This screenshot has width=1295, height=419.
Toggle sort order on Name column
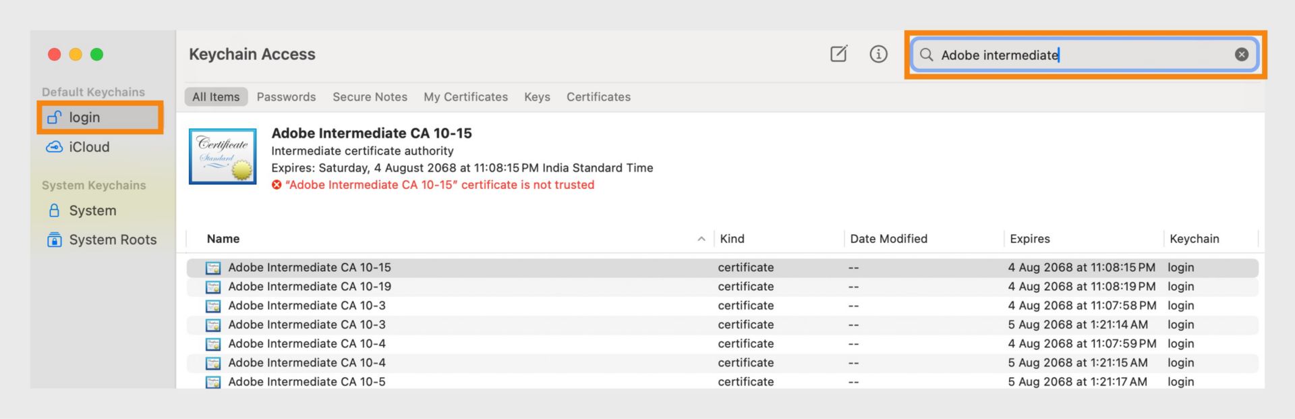(x=223, y=239)
